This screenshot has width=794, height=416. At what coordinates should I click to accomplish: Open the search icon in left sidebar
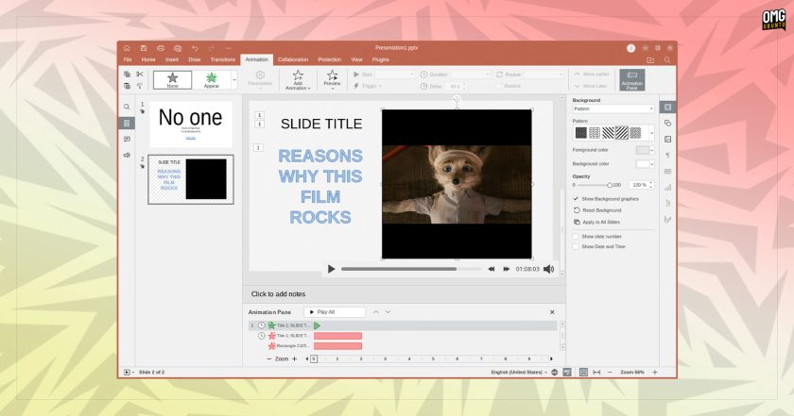(127, 107)
